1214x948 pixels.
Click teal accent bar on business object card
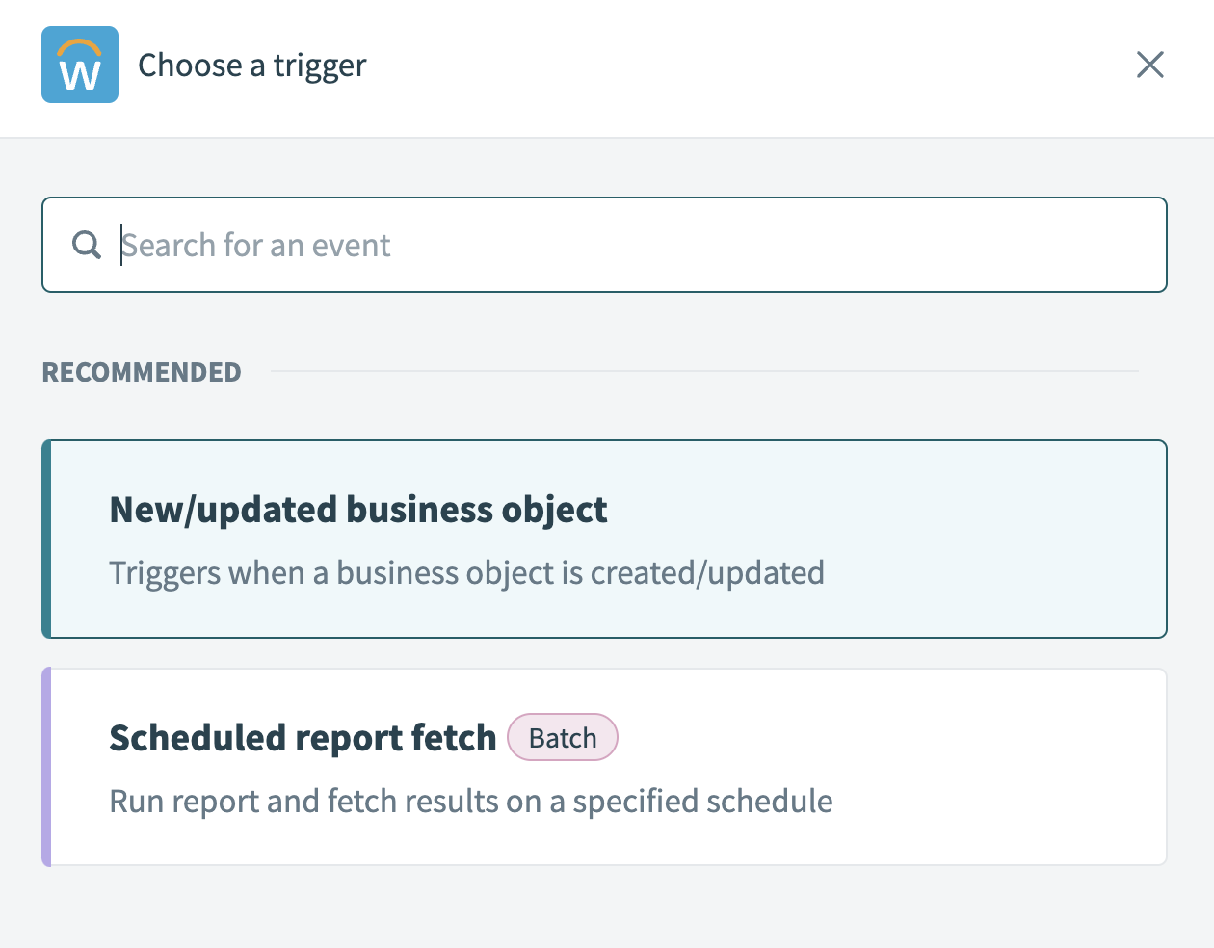(x=46, y=539)
